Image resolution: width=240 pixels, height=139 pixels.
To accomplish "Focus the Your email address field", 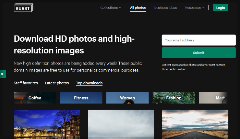I will pos(199,40).
